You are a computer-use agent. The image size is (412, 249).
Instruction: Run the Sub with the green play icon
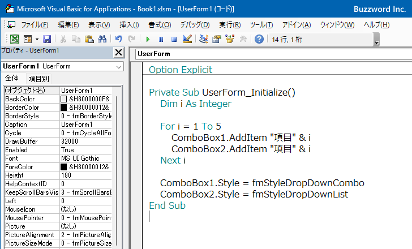click(x=148, y=40)
